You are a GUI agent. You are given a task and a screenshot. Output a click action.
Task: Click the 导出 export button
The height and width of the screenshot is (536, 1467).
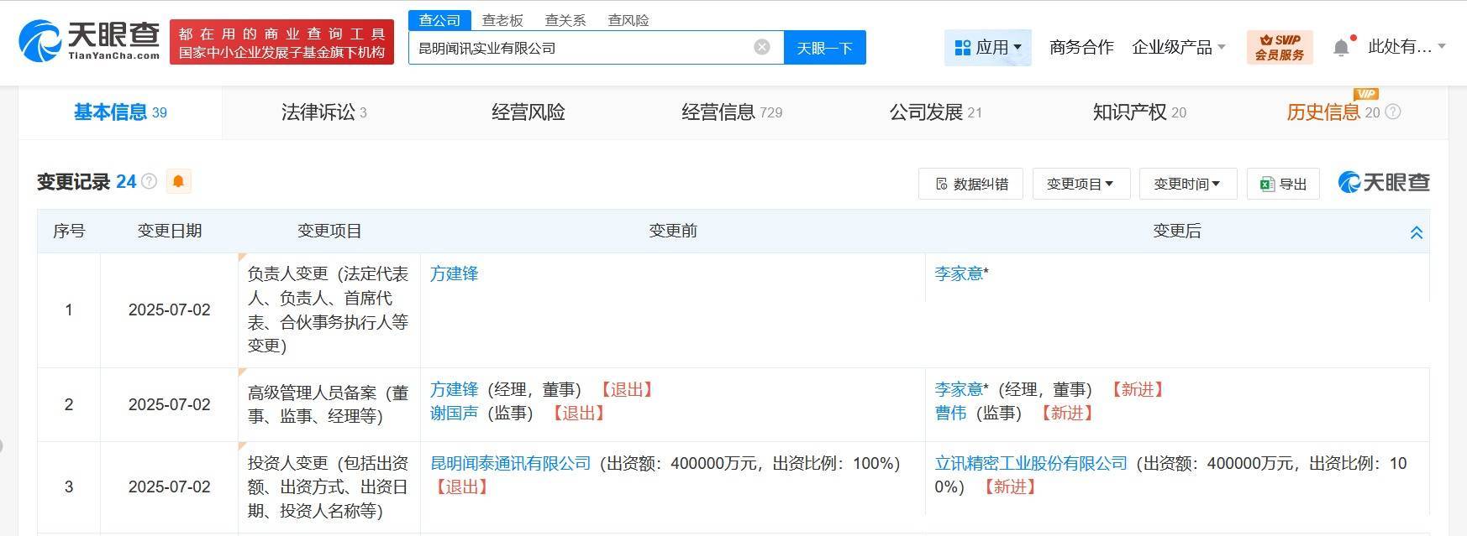pyautogui.click(x=1283, y=184)
